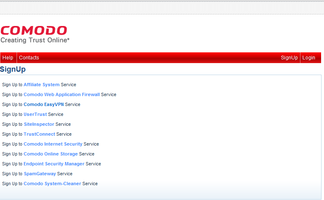Click the SignUp page heading

pos(13,69)
